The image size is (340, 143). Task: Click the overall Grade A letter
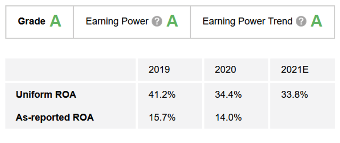point(56,21)
